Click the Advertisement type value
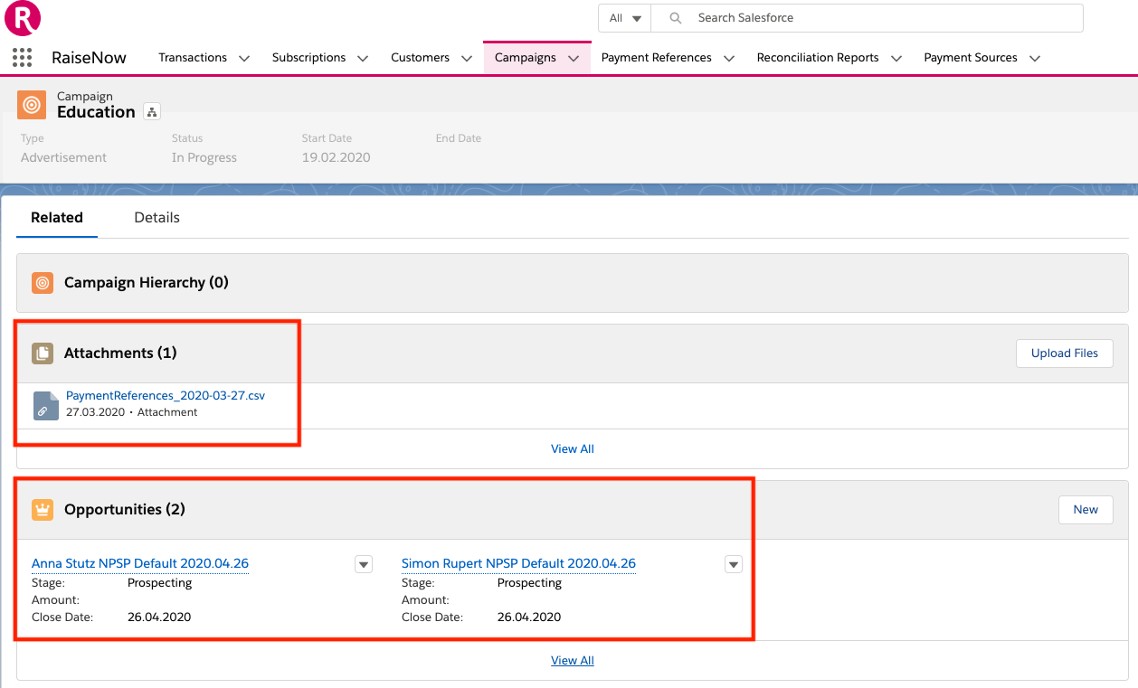Screen dimensions: 1138x688 pyautogui.click(x=63, y=157)
